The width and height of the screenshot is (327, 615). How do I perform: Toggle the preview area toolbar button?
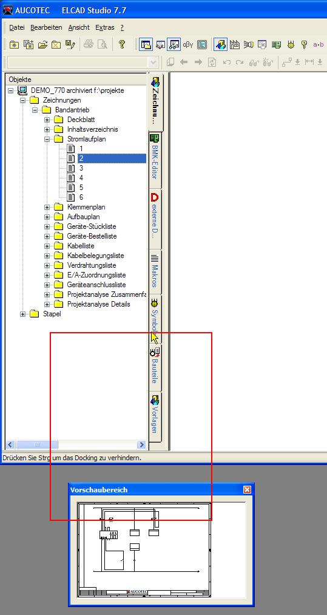(x=174, y=45)
